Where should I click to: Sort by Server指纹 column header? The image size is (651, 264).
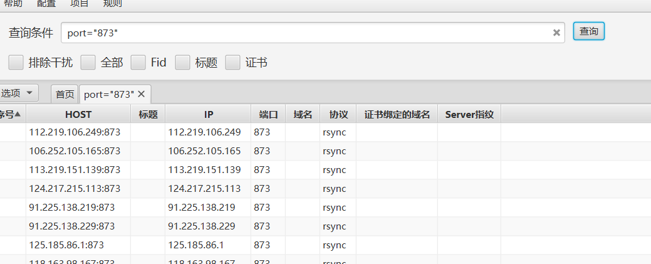(x=469, y=114)
